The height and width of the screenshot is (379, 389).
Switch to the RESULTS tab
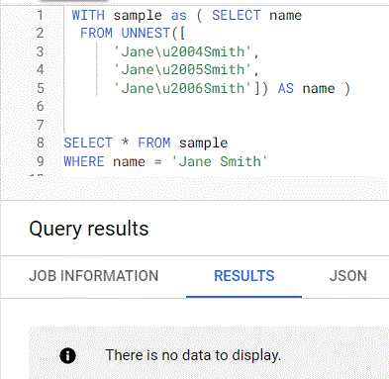pos(244,276)
